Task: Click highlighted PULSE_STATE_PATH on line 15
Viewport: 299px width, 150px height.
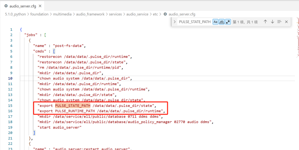Action: coord(73,105)
